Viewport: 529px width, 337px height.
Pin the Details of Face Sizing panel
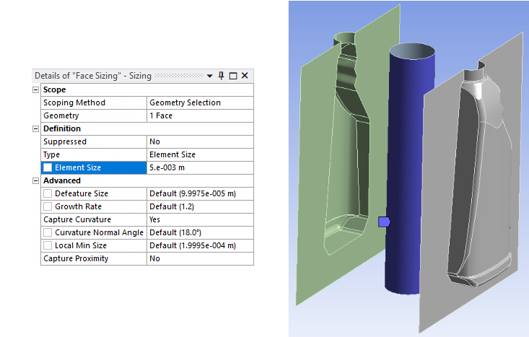(221, 76)
